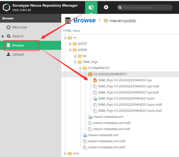This screenshot has height=157, width=179.
Task: Select the 1.0-SNAPSHOT folder label
Action: click(x=99, y=68)
